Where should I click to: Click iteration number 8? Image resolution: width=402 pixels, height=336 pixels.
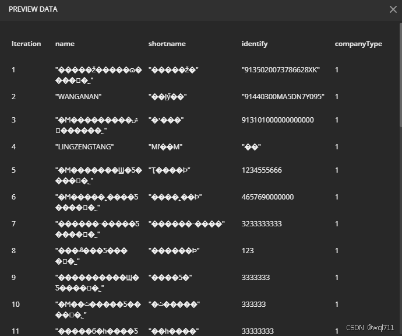13,251
